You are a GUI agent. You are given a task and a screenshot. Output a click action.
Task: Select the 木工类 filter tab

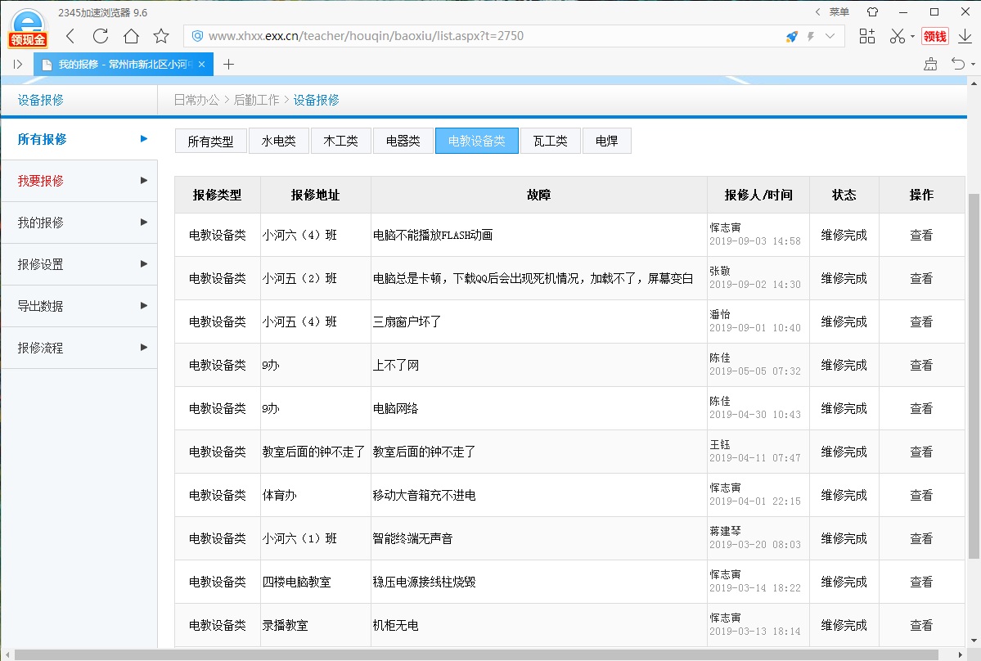point(341,141)
